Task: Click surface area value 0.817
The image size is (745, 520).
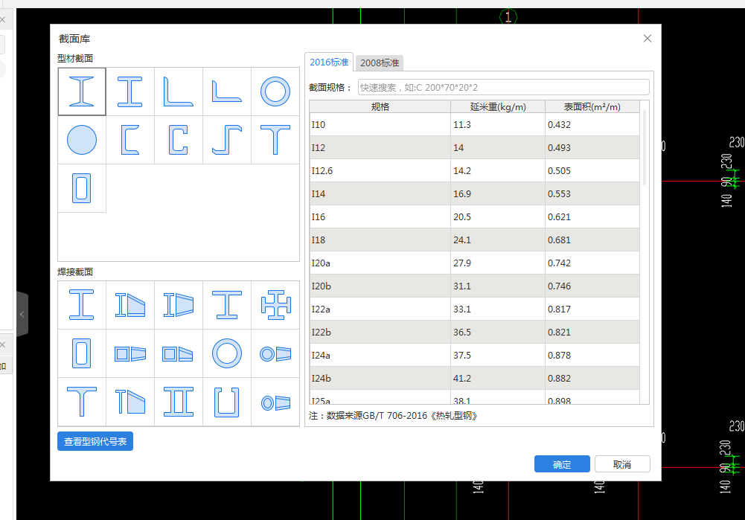Action: tap(559, 309)
